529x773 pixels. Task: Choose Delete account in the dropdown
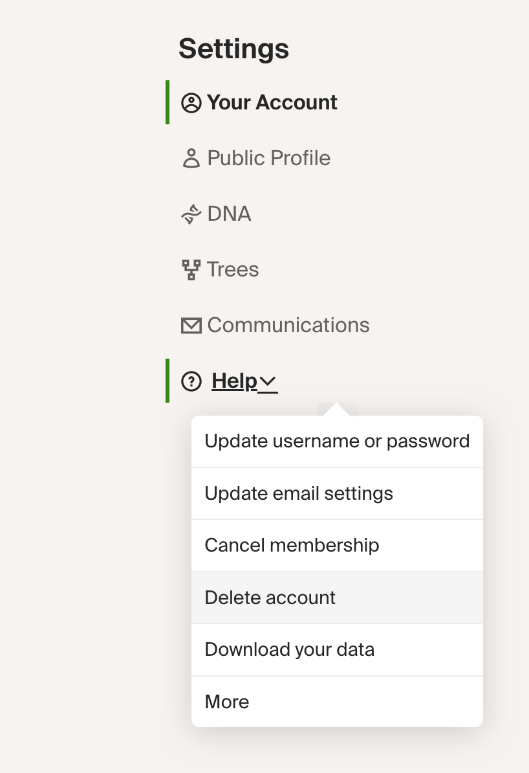pos(337,598)
